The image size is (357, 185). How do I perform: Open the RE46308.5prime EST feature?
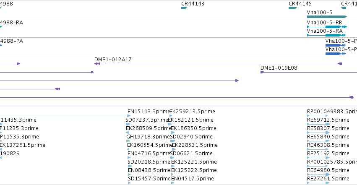click(318, 149)
